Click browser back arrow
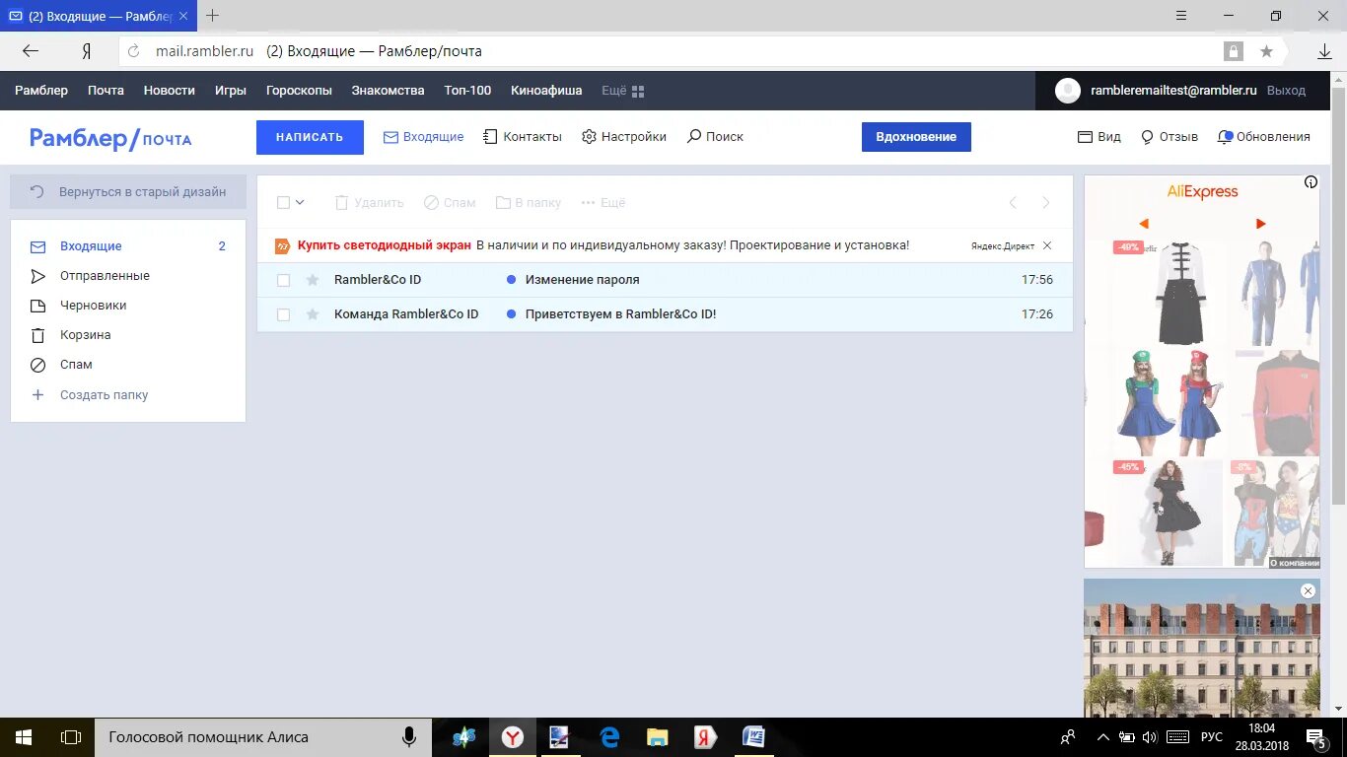The height and width of the screenshot is (757, 1347). 31,51
